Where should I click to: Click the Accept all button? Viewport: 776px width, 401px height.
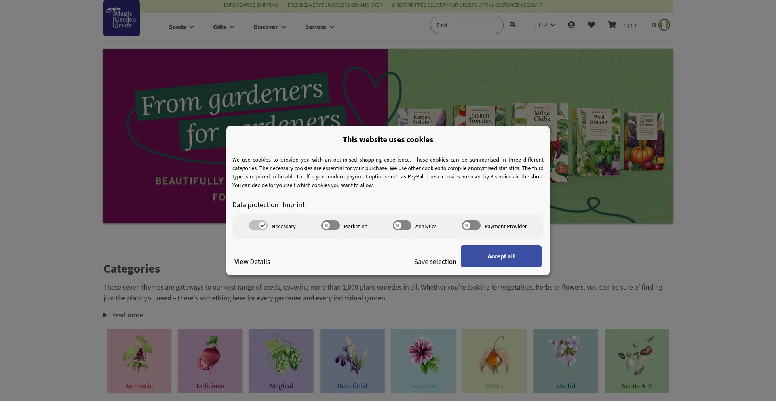(x=501, y=256)
